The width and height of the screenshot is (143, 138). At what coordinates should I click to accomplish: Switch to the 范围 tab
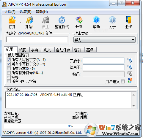[11, 49]
